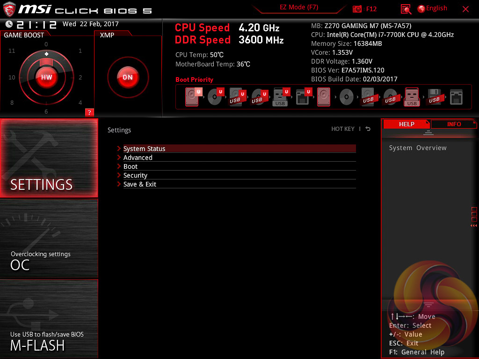Click the BIOS Ver E7A57IMS.120 line
Viewport: 479px width, 359px height.
(x=348, y=70)
